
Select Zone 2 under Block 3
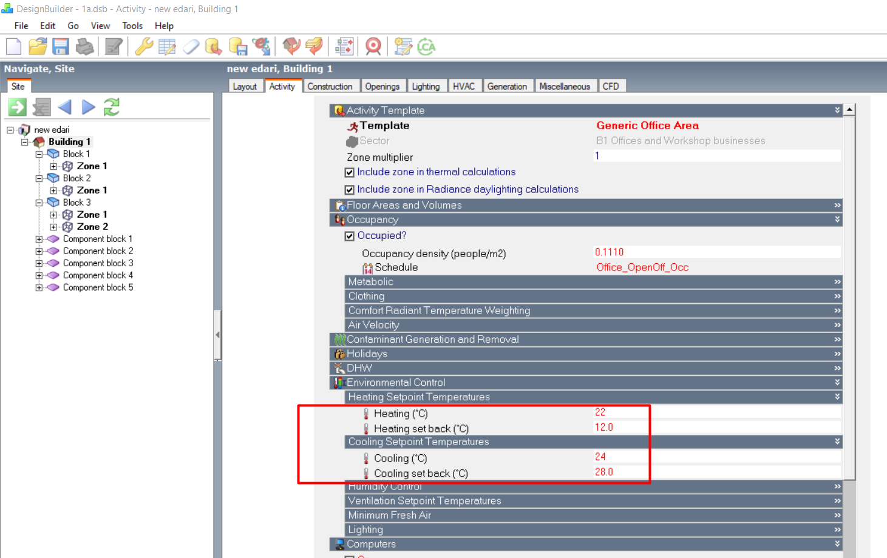[x=92, y=227]
